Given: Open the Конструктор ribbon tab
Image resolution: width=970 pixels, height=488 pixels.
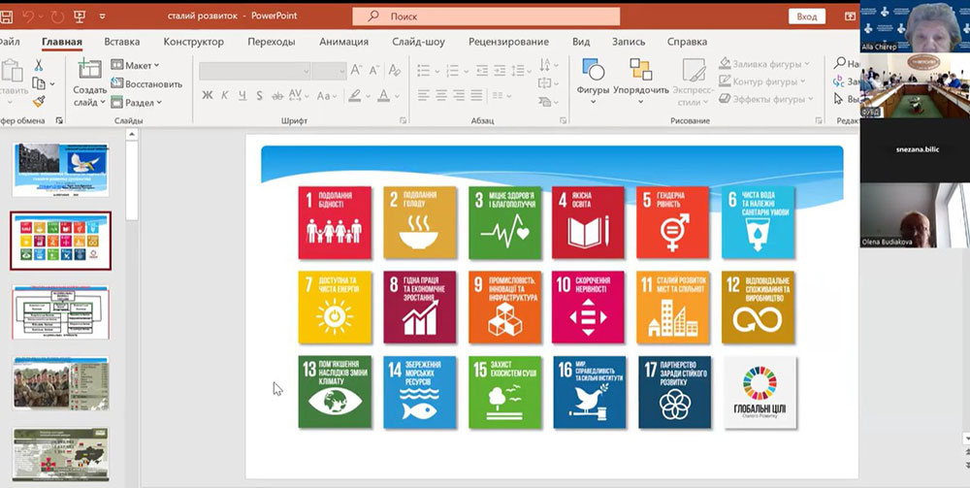Looking at the screenshot, I should point(194,42).
